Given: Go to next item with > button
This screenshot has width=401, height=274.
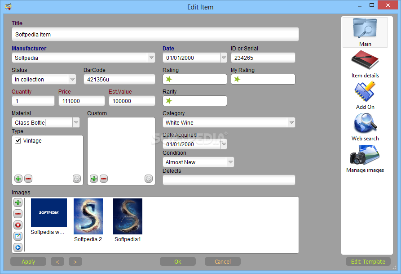Looking at the screenshot, I should coord(75,261).
